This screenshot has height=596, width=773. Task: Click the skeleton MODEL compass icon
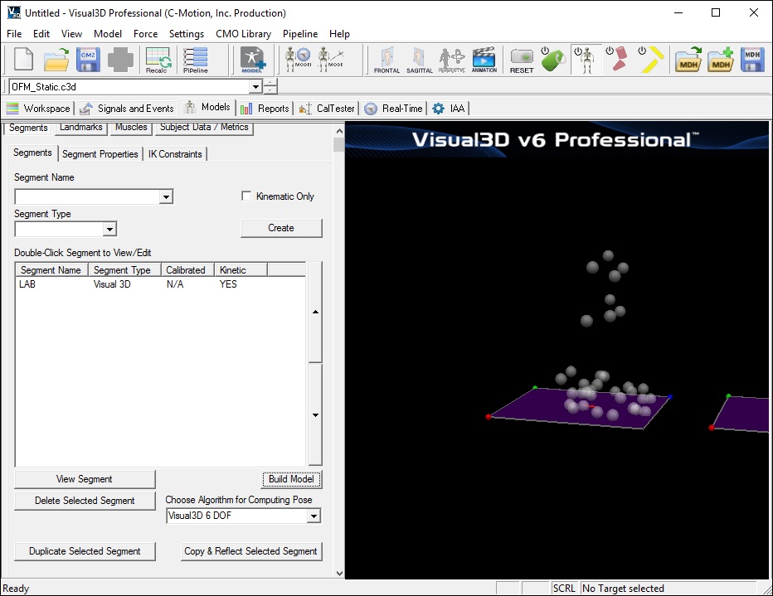[299, 60]
